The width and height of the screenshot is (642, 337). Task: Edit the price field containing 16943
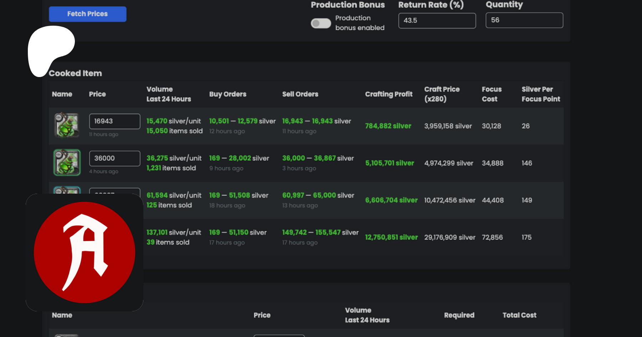click(x=114, y=121)
